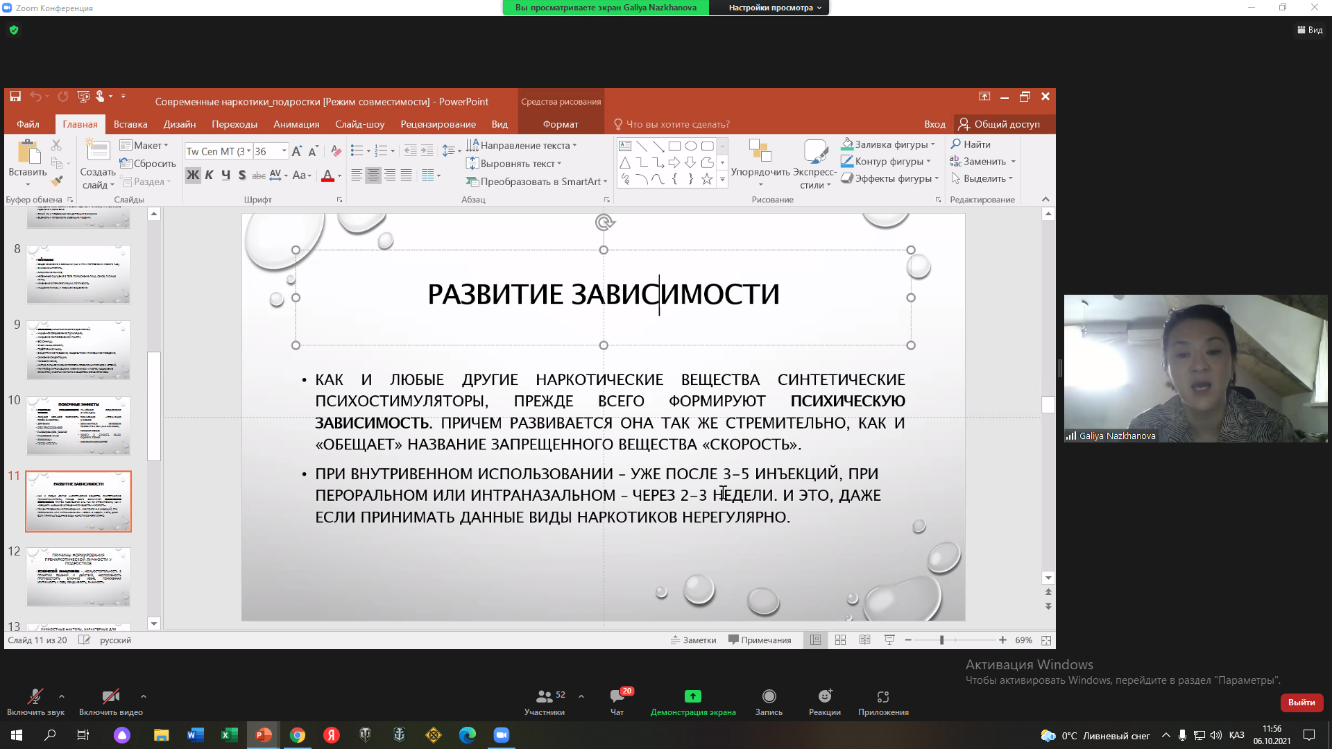
Task: Select slide 10 thumbnail in panel
Action: click(78, 426)
